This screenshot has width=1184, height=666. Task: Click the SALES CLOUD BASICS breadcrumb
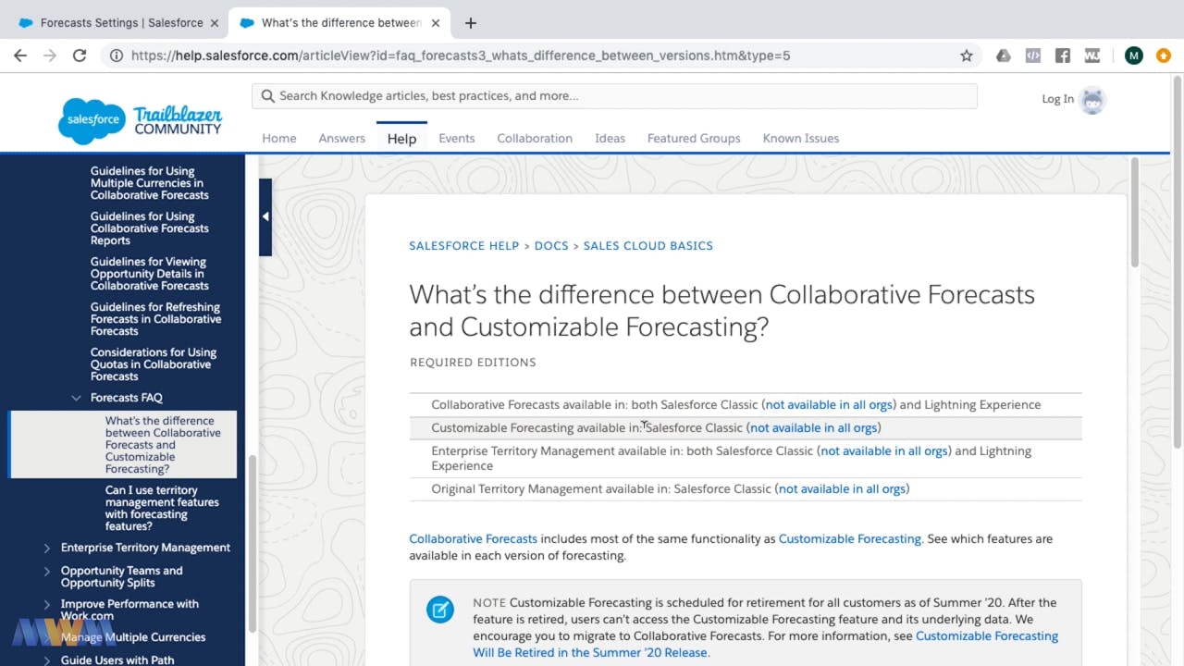pyautogui.click(x=648, y=246)
